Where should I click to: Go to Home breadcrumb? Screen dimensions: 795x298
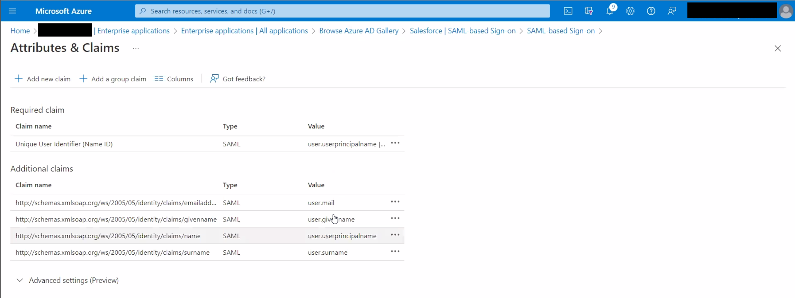(20, 31)
